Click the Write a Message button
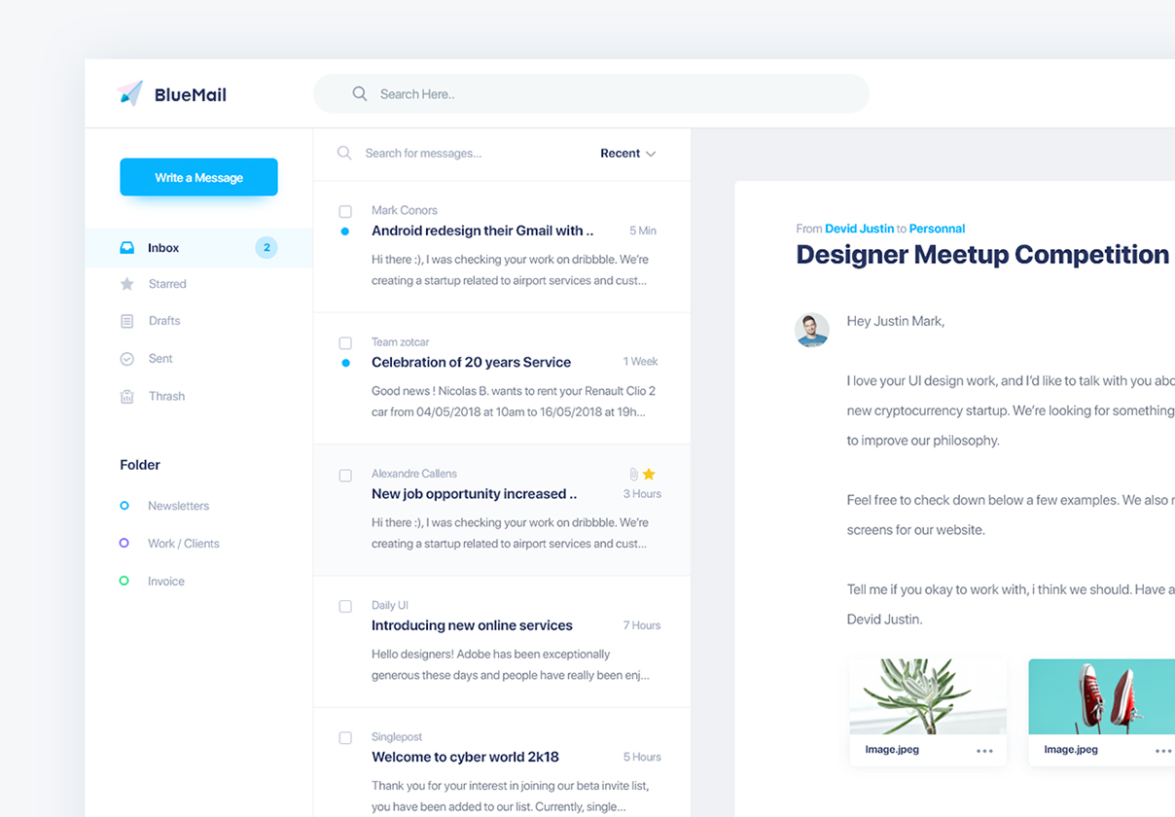The height and width of the screenshot is (817, 1175). point(198,177)
